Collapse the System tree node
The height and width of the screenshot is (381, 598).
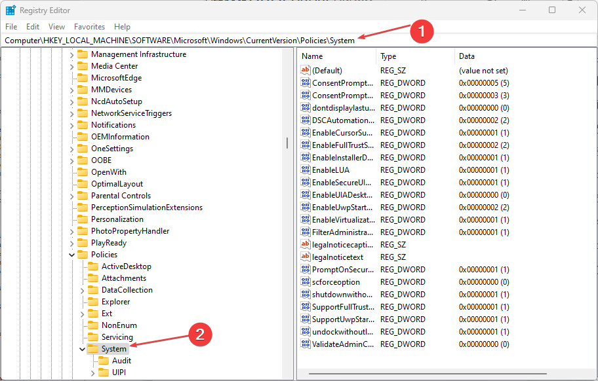pos(82,349)
